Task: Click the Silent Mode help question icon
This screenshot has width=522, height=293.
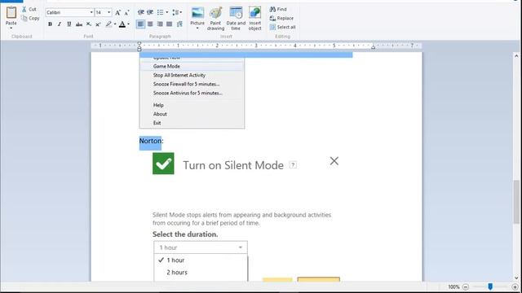Action: click(293, 164)
